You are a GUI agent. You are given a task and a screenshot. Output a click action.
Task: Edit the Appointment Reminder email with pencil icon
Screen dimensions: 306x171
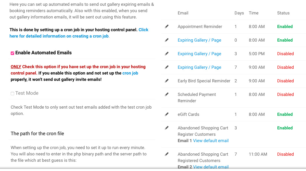[x=167, y=27]
